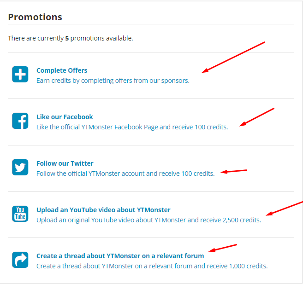Viewport: 303px width, 284px height.
Task: Open the Like our Facebook title link
Action: [65, 117]
